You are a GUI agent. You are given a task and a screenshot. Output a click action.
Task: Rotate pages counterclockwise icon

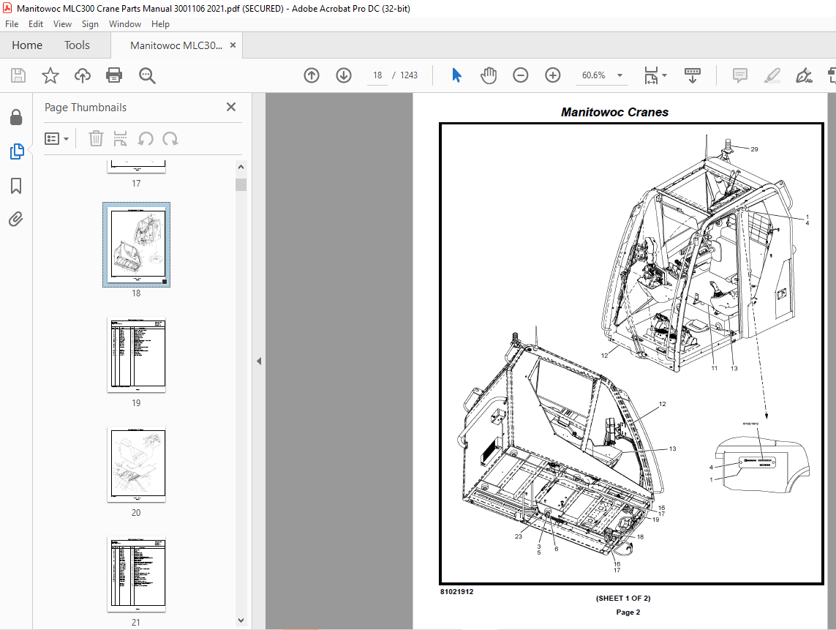point(146,139)
